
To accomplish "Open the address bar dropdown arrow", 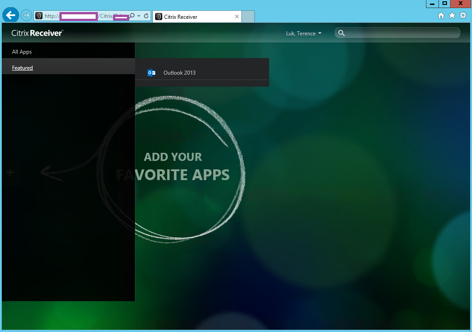I will pyautogui.click(x=139, y=16).
